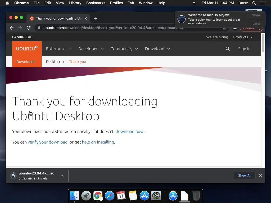The height and width of the screenshot is (203, 271).
Task: Click Later on the Mojave notification
Action: 256,24
